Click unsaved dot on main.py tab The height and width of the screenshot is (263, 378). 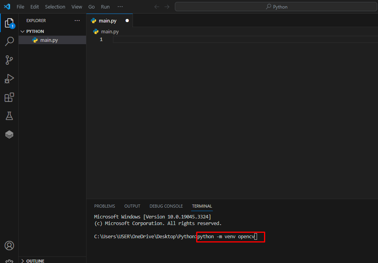[x=127, y=21]
